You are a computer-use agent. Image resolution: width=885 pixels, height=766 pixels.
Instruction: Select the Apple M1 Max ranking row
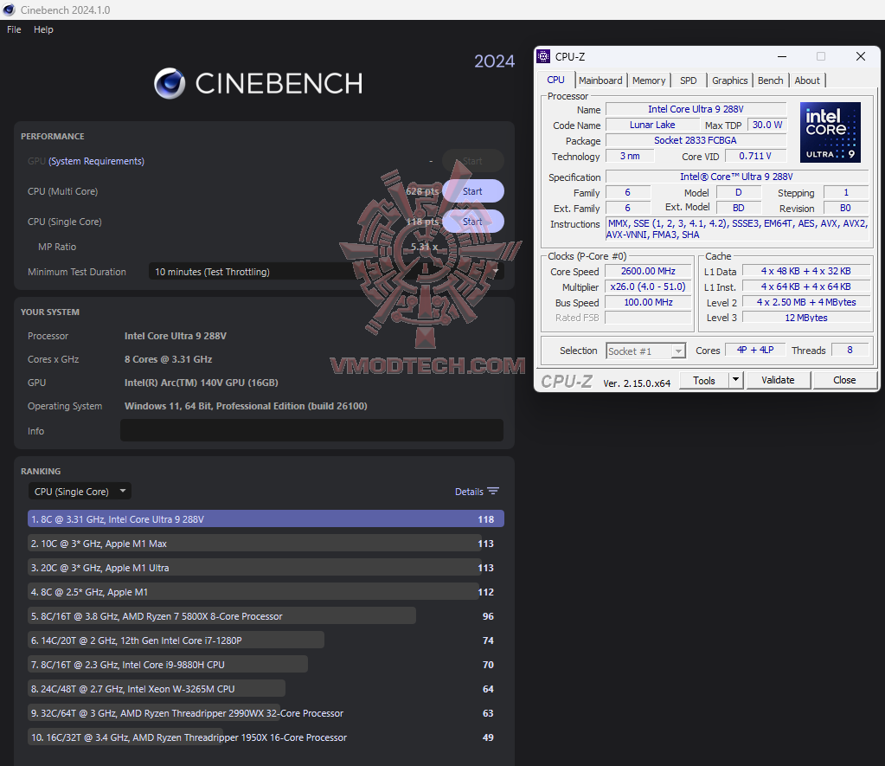266,543
